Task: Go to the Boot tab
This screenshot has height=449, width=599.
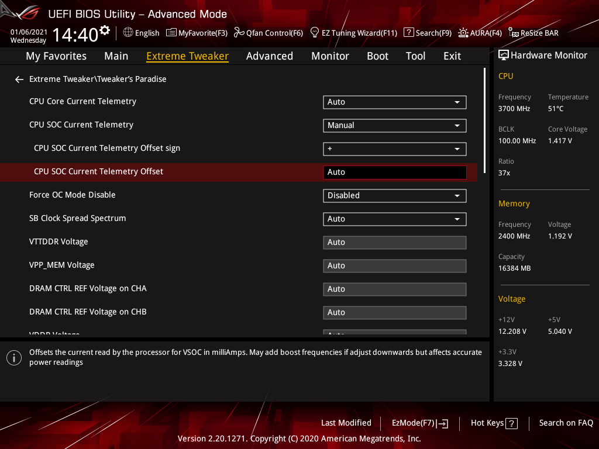Action: click(377, 56)
